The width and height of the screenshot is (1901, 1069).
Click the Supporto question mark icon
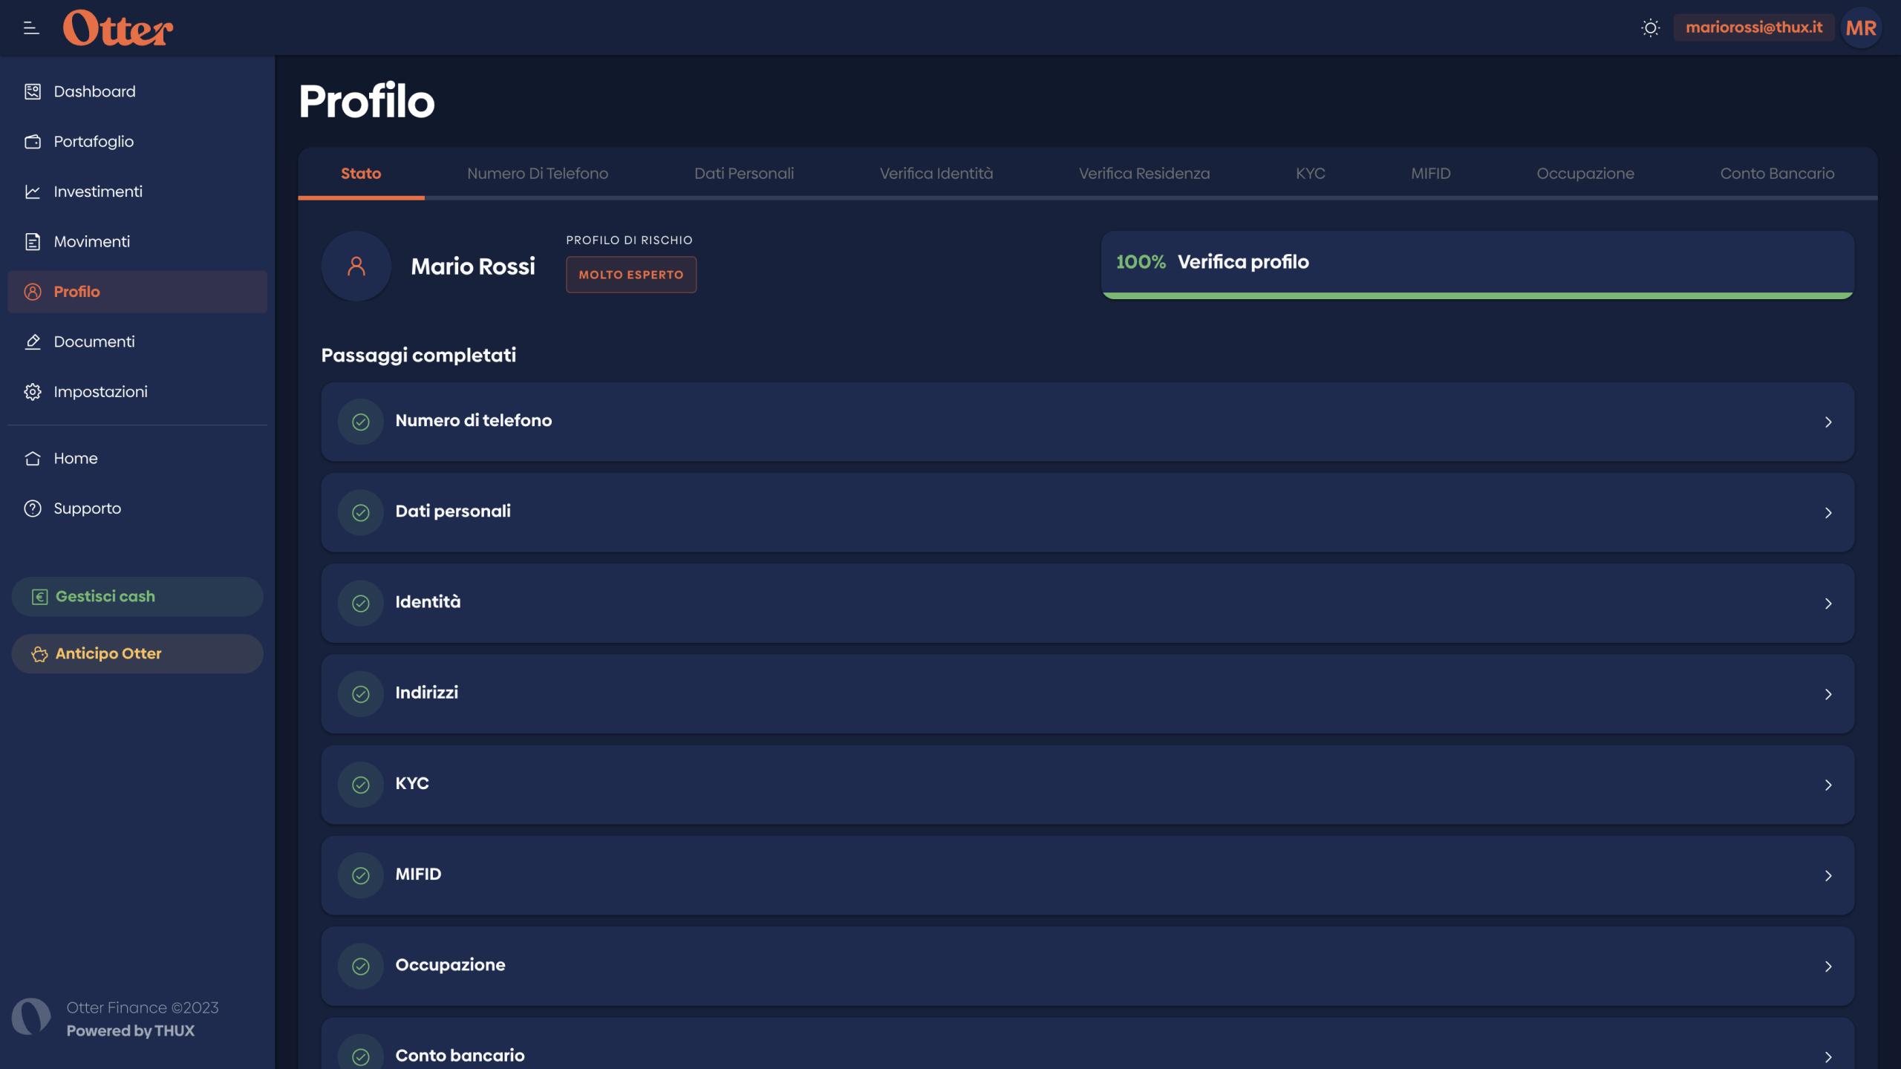33,509
